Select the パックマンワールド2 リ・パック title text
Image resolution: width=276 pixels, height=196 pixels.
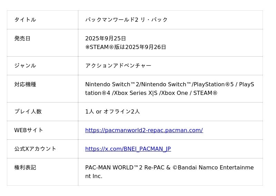(x=126, y=20)
